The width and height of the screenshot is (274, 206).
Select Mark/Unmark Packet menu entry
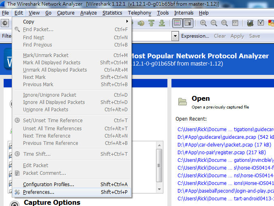pyautogui.click(x=72, y=55)
